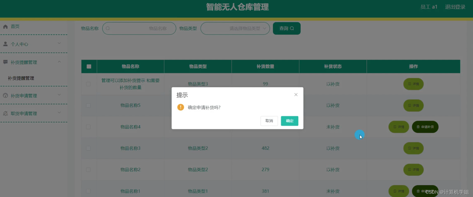Open 详情 for 物品名称2

pyautogui.click(x=413, y=170)
